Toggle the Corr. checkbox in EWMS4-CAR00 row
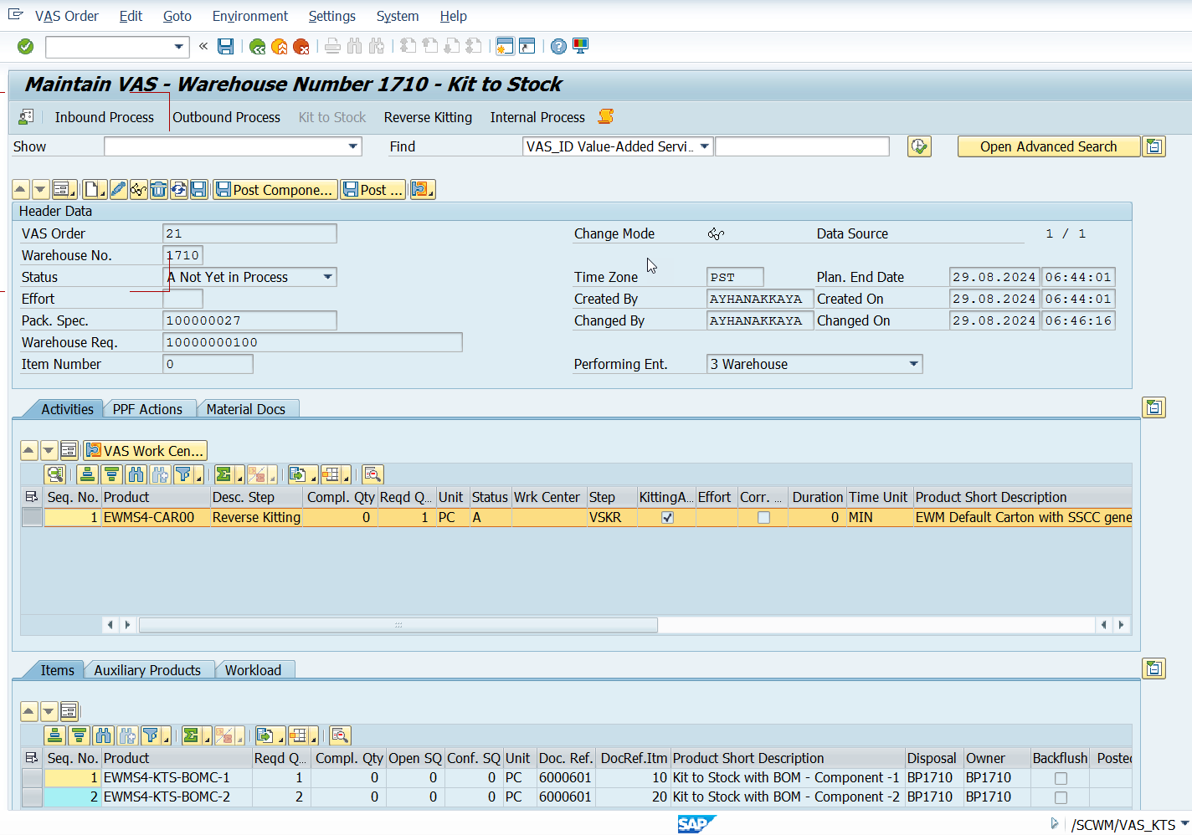Viewport: 1192px width, 835px height. [x=763, y=517]
